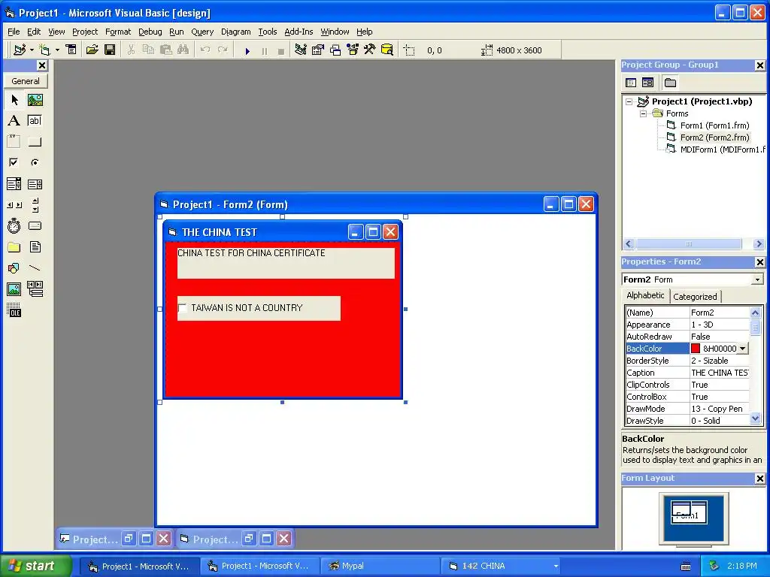Collapse Project1 tree node
The height and width of the screenshot is (577, 770).
point(629,102)
